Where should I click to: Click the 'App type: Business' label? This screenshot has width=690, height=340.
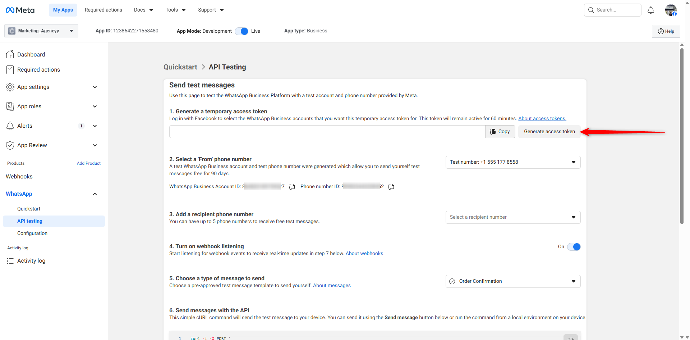tap(306, 31)
